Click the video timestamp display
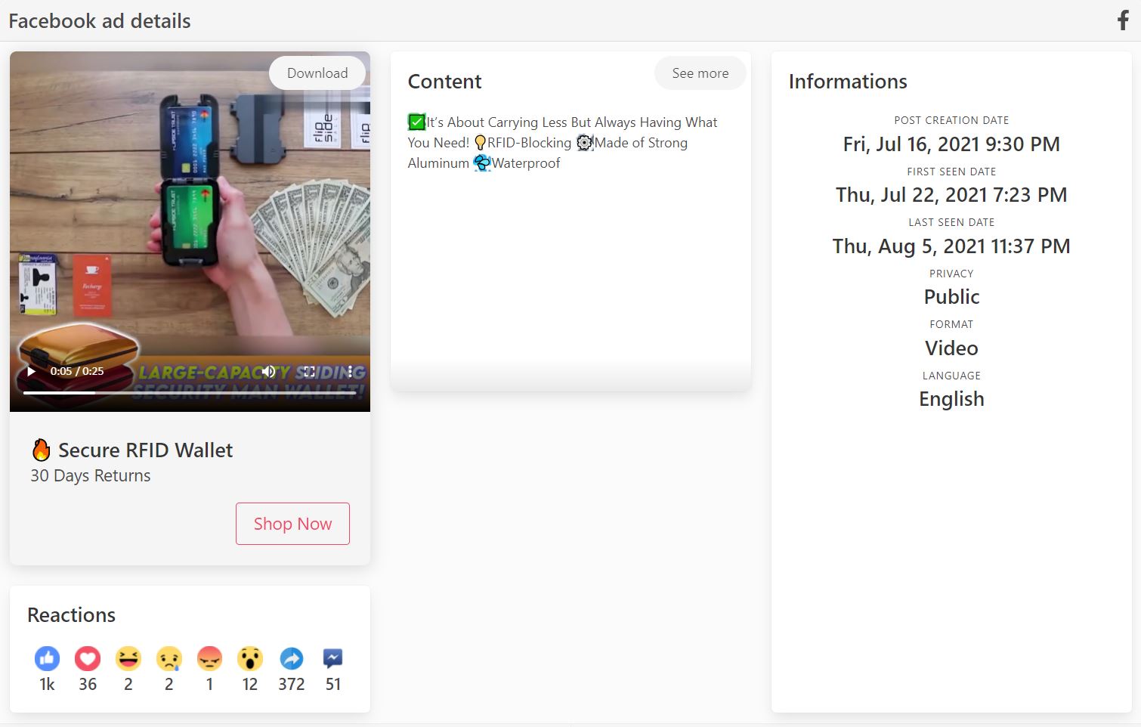1141x727 pixels. pyautogui.click(x=76, y=371)
